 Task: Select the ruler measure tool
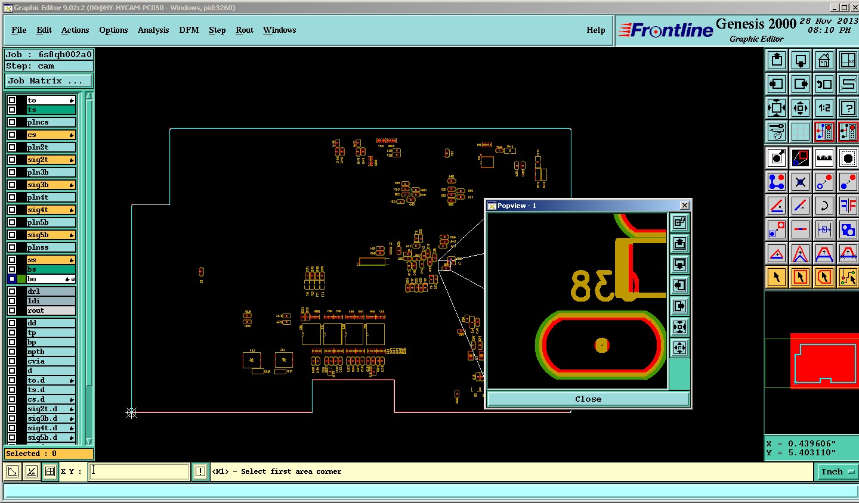tap(824, 158)
